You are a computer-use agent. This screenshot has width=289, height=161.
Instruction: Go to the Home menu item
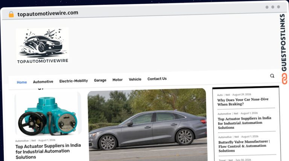pyautogui.click(x=22, y=82)
